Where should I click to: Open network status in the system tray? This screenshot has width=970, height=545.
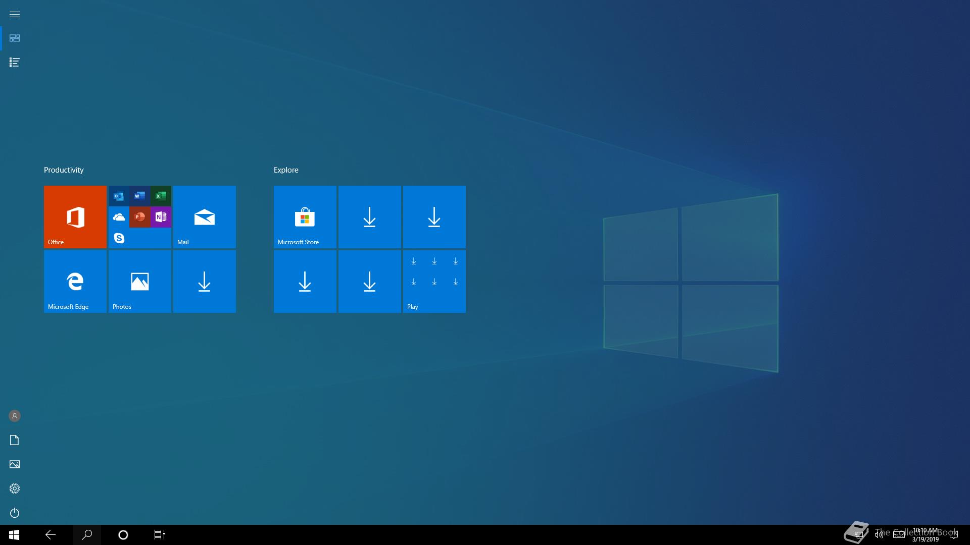coord(858,535)
